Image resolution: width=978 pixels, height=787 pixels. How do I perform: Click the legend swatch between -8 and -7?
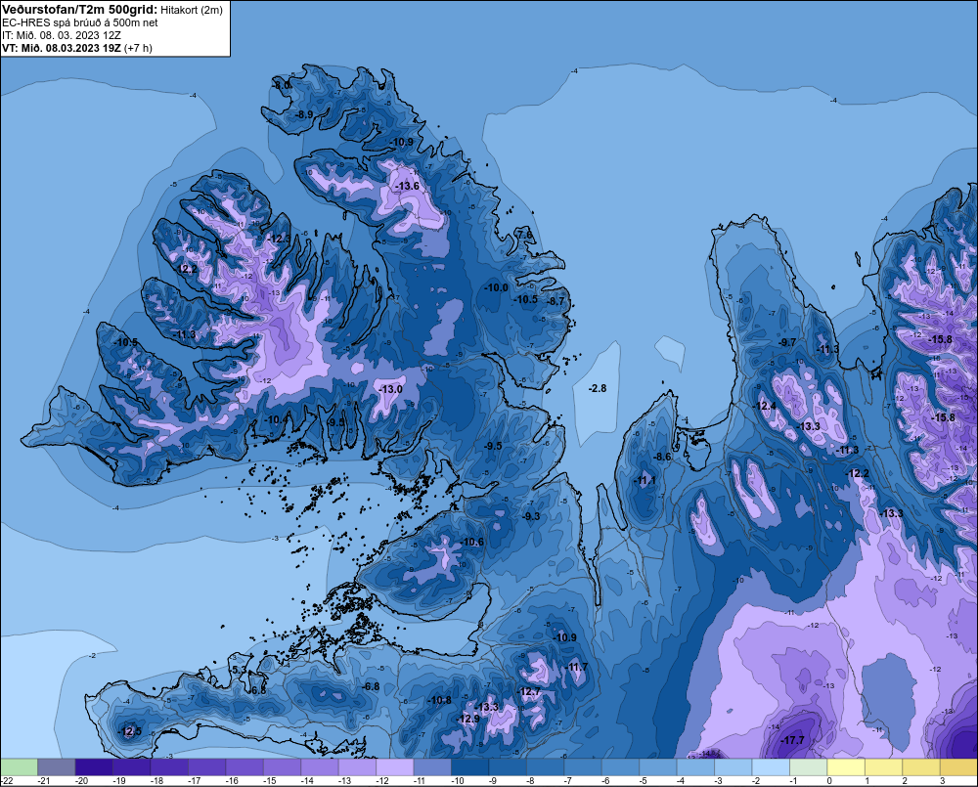tap(545, 766)
